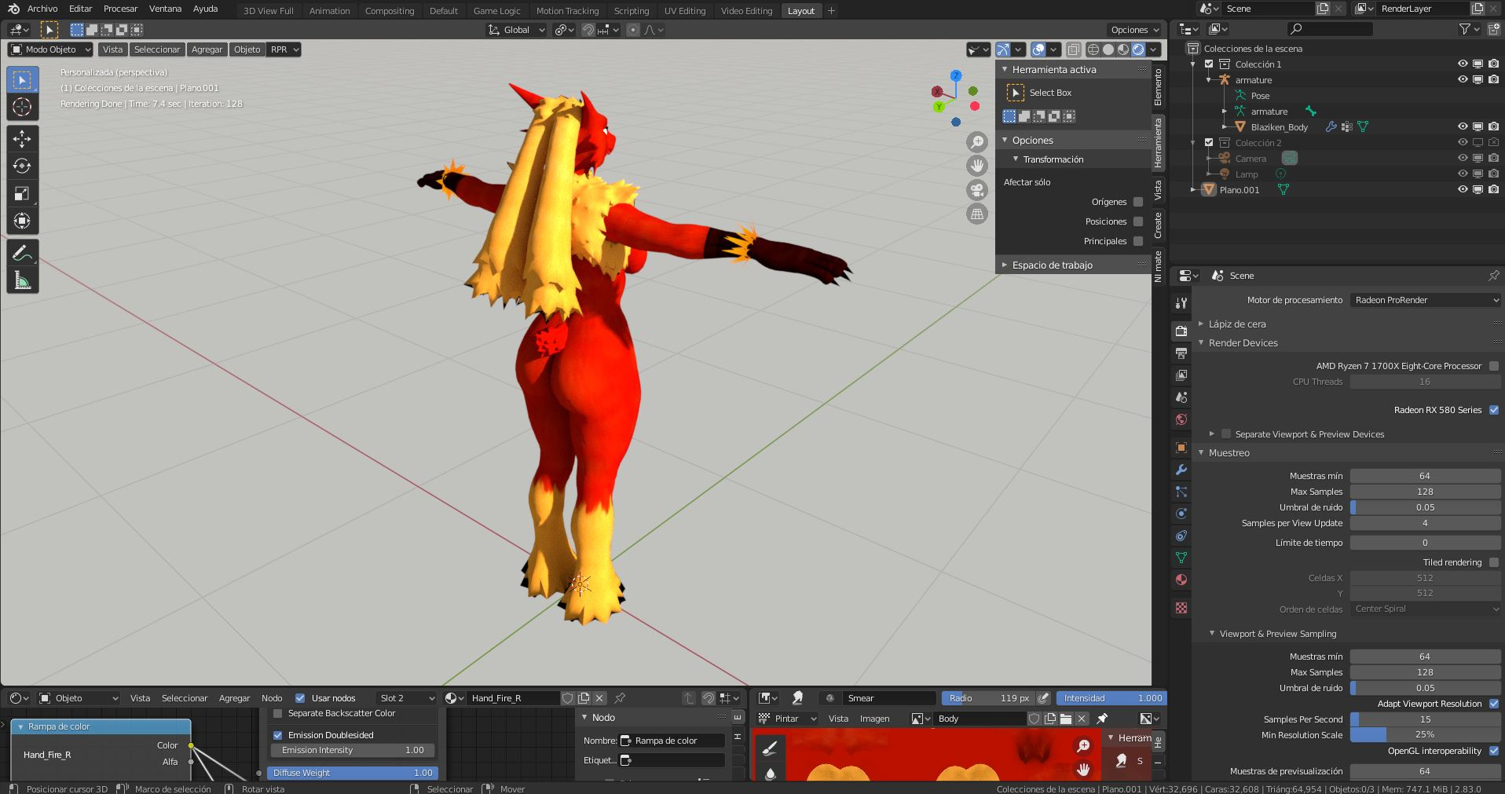The image size is (1505, 794).
Task: Hide Blaziken_Body object in viewport
Action: (x=1463, y=127)
